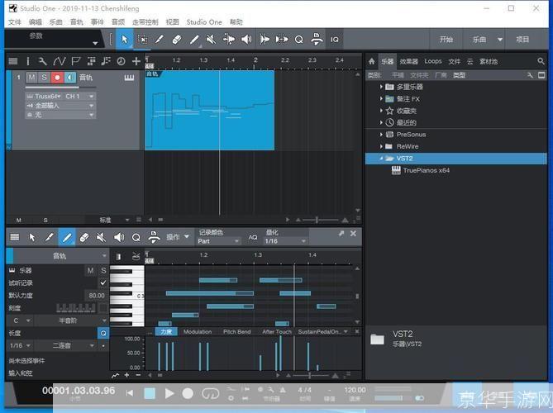Click the 开始 page button
The width and height of the screenshot is (553, 413).
[446, 40]
